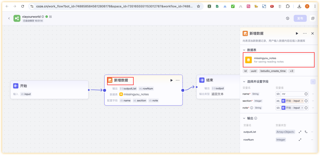This screenshot has height=155, width=320.
Task: Open the info icon next to note
Action: 252,108
